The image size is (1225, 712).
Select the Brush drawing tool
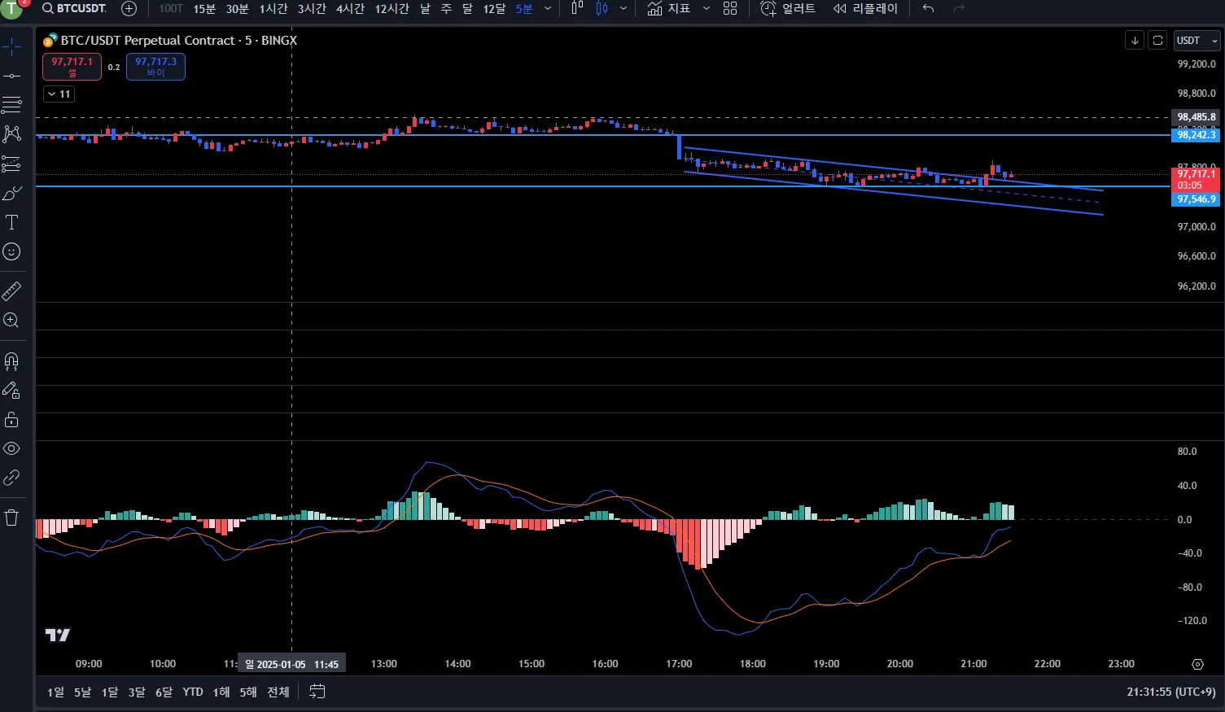tap(11, 193)
